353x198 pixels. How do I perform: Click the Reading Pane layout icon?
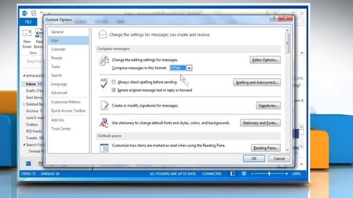[104, 148]
